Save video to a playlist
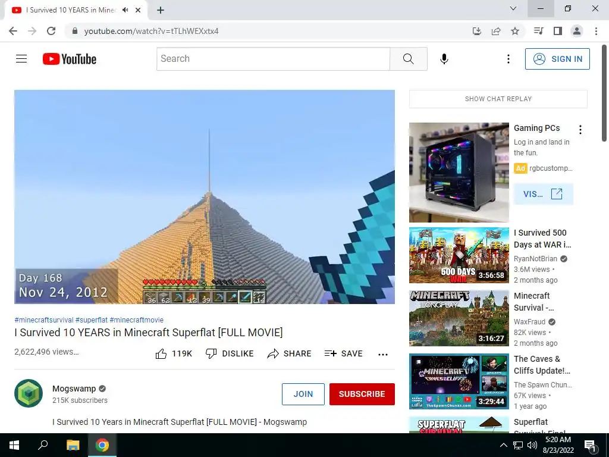Screen dimensions: 609x457 point(344,353)
